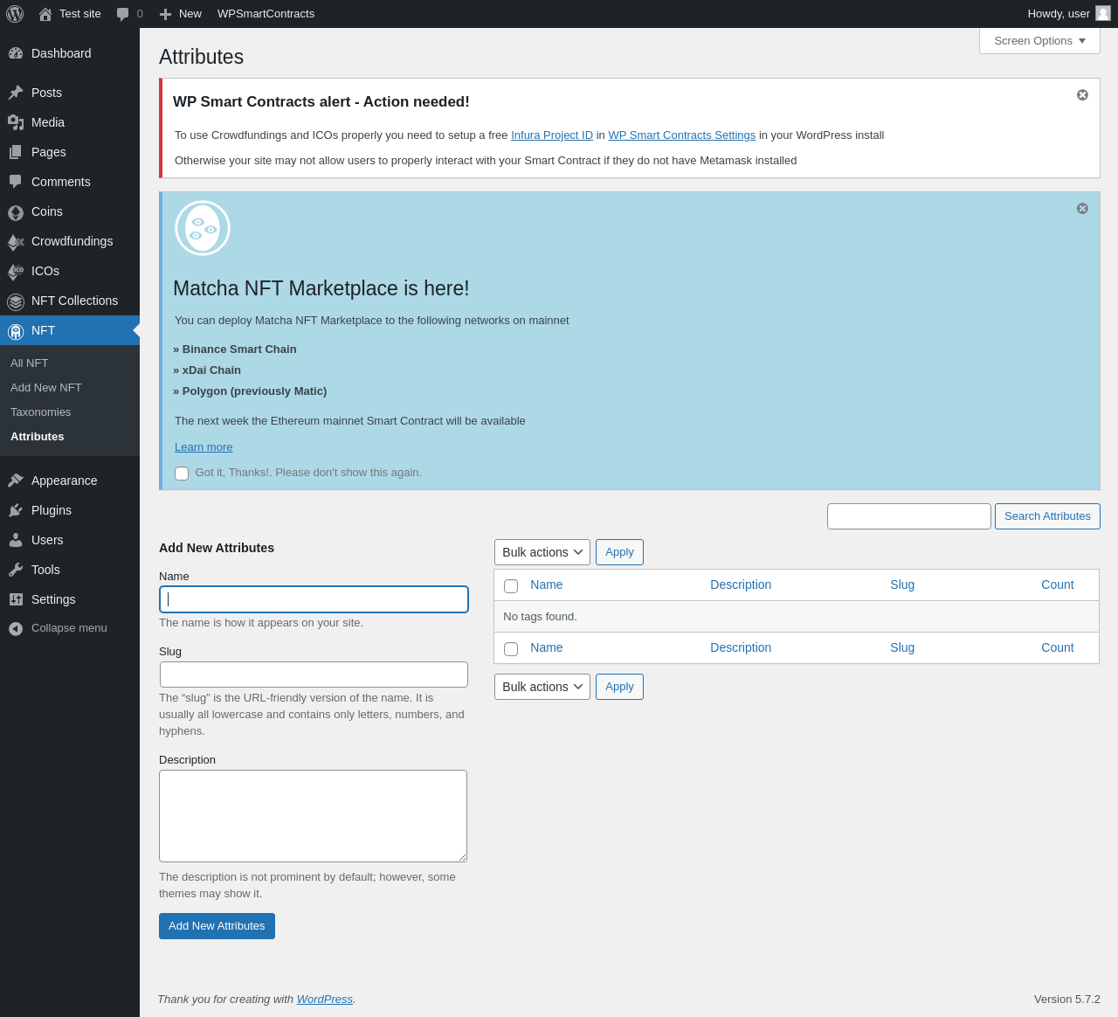The height and width of the screenshot is (1017, 1118).
Task: Expand Screen Options panel
Action: [1039, 41]
